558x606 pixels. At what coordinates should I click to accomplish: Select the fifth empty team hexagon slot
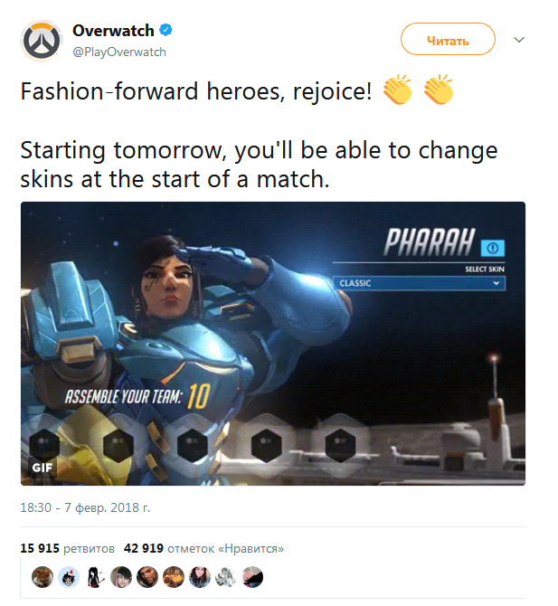coord(340,445)
